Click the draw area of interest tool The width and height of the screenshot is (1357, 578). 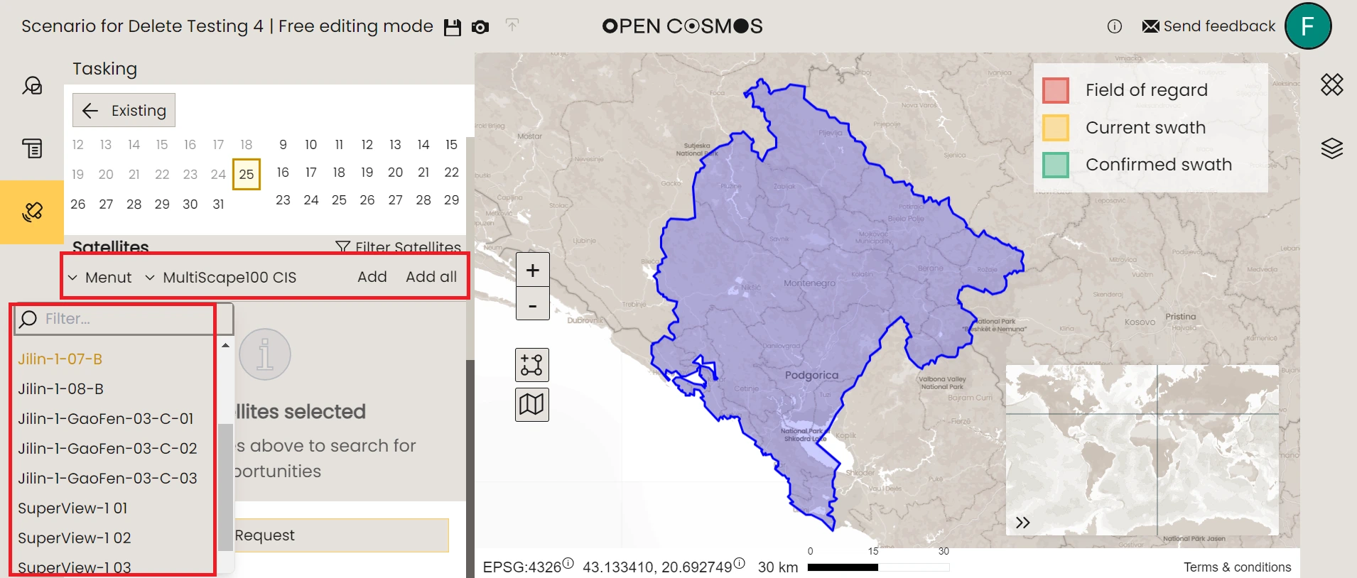tap(531, 365)
